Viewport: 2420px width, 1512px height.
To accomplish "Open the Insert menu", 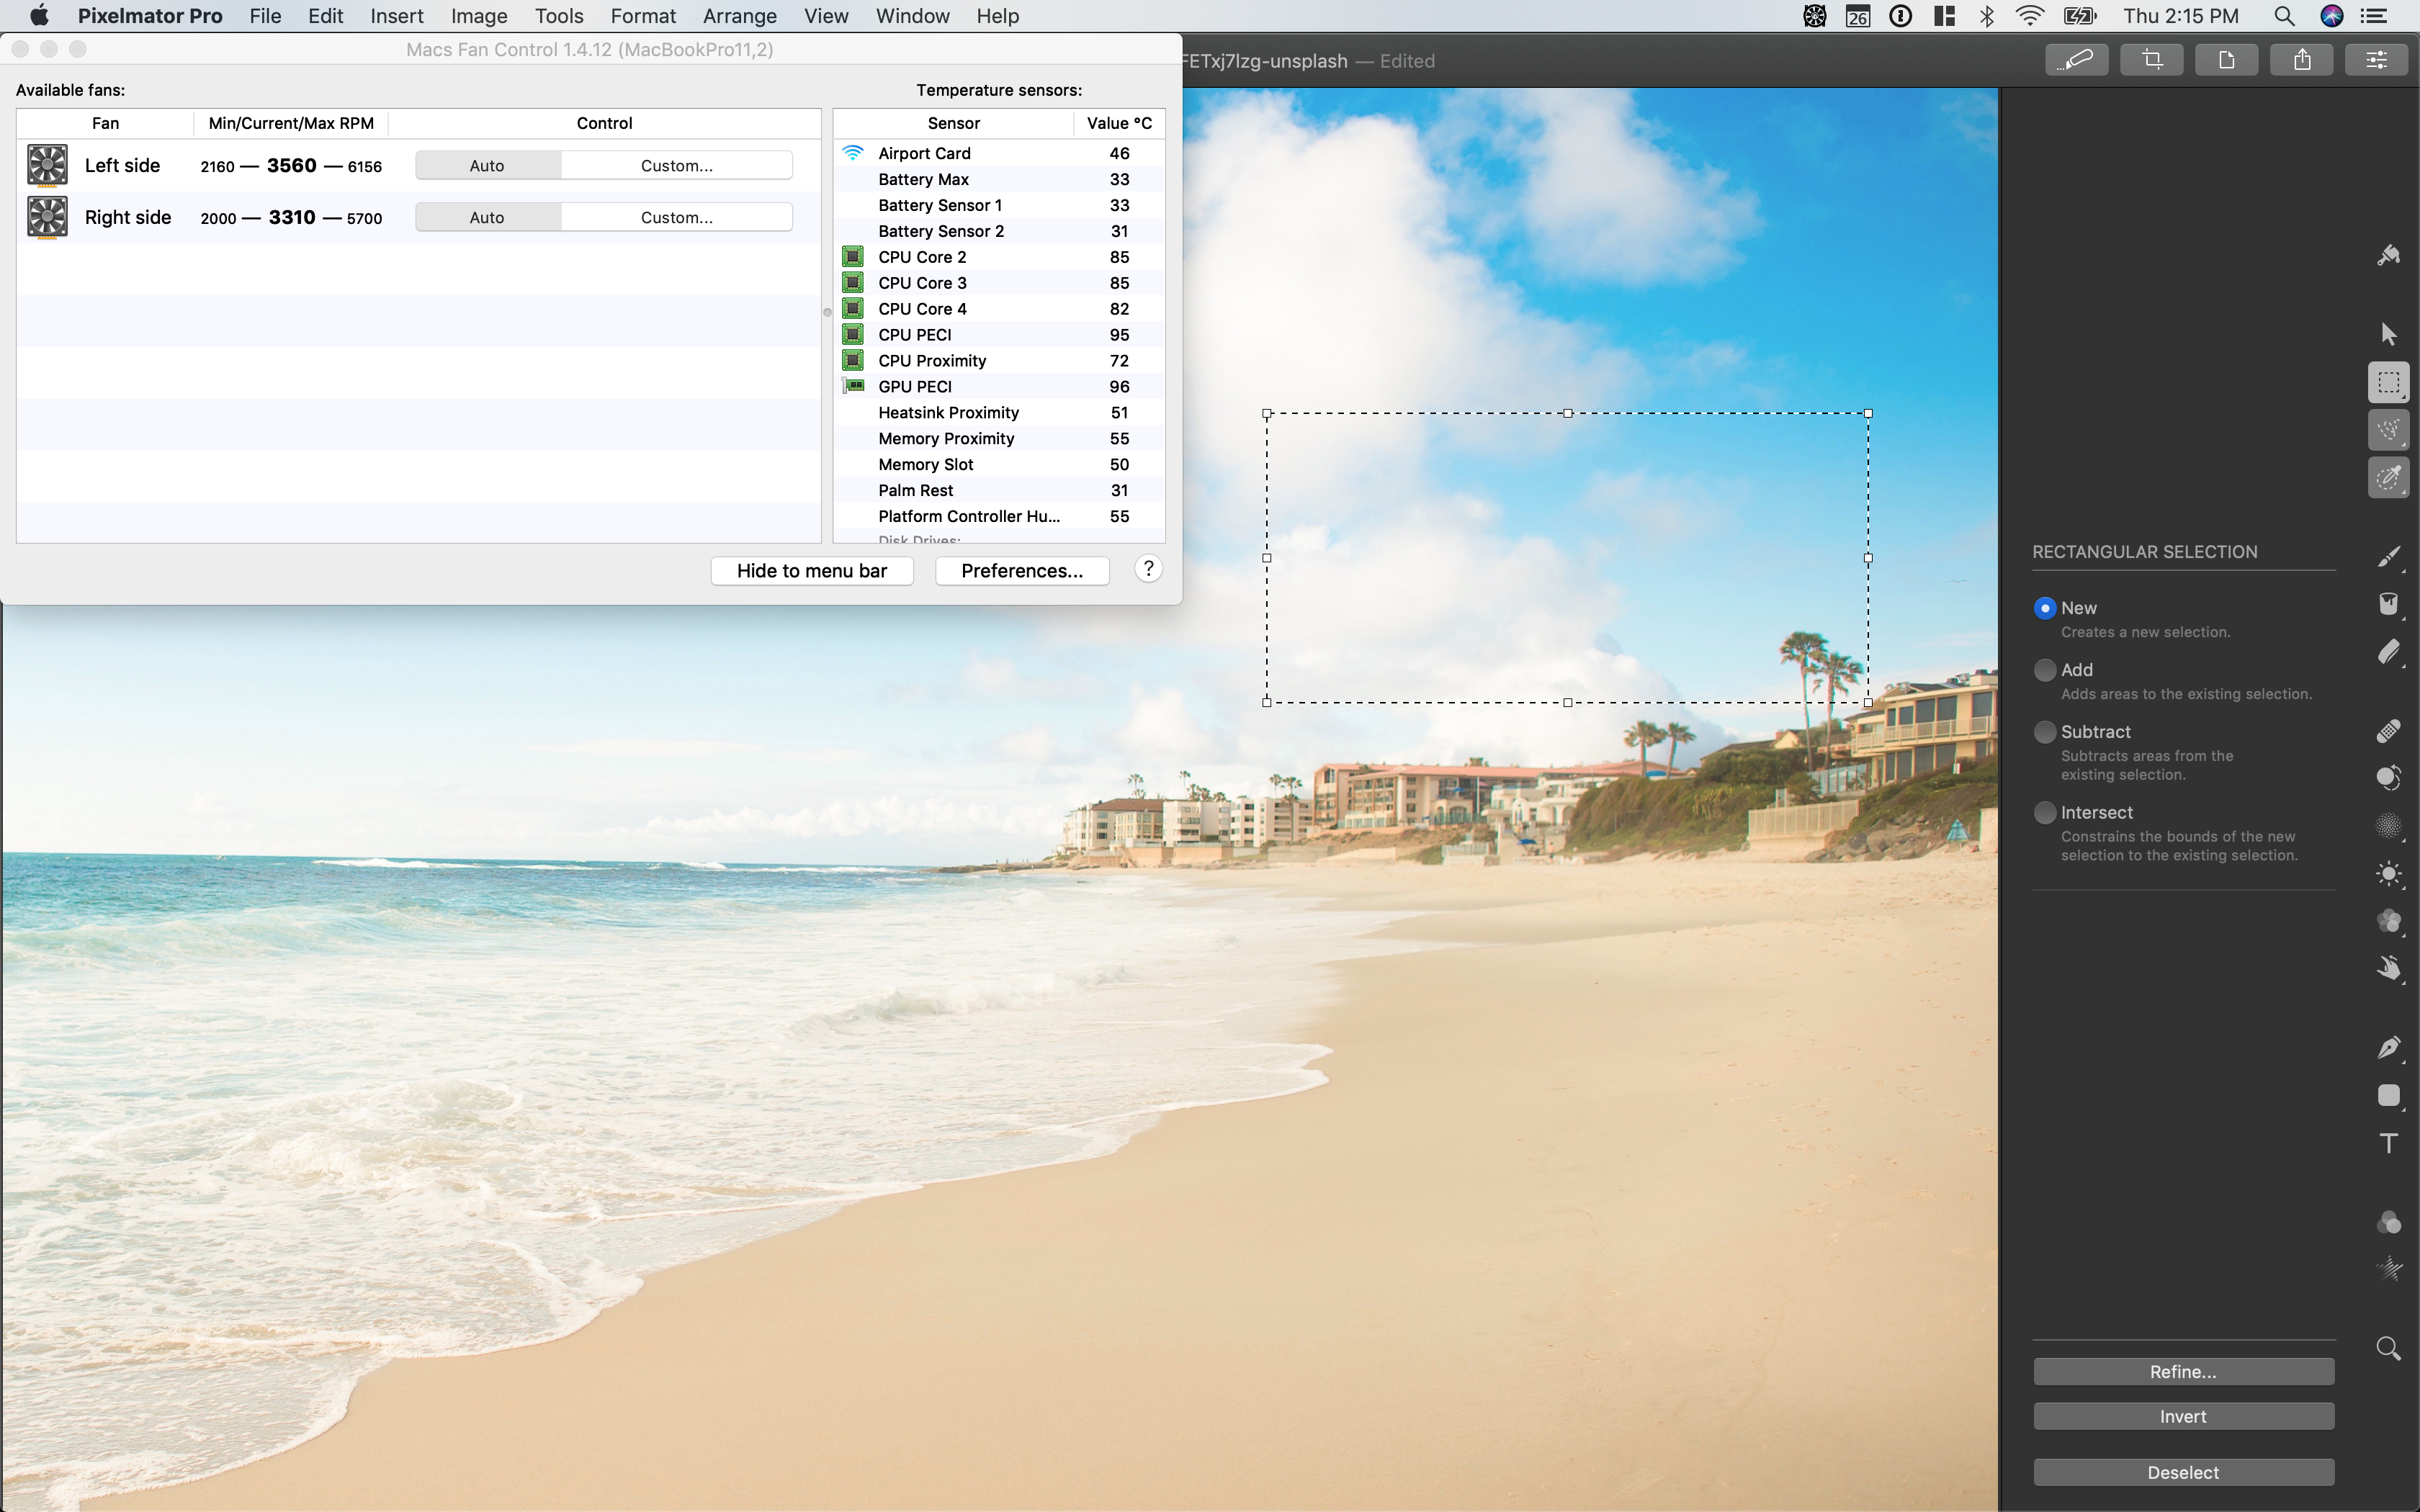I will tap(397, 16).
